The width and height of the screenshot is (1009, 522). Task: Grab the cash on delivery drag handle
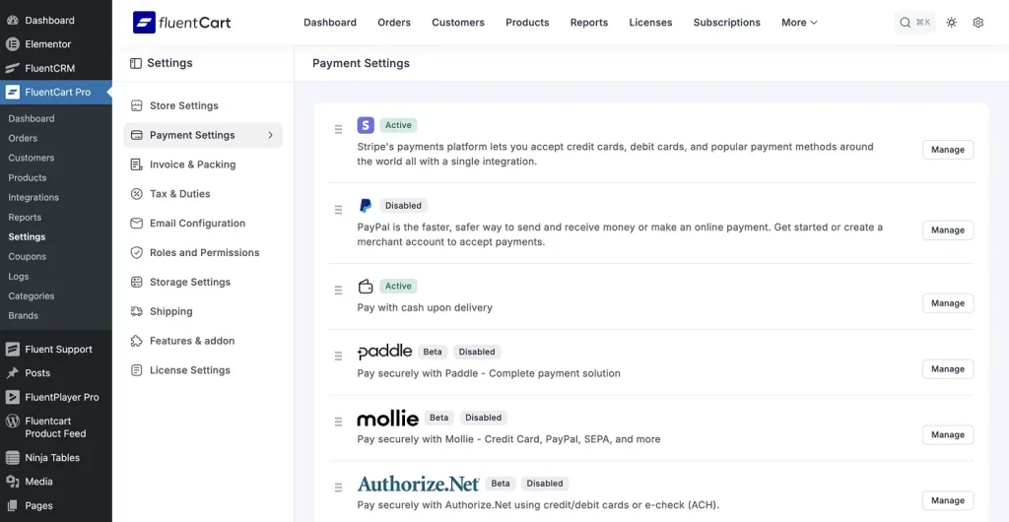[338, 290]
